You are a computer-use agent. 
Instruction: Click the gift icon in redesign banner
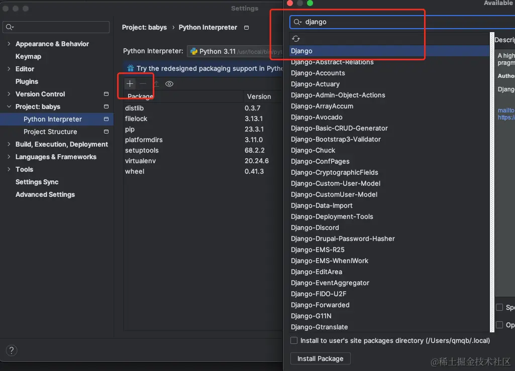tap(131, 68)
